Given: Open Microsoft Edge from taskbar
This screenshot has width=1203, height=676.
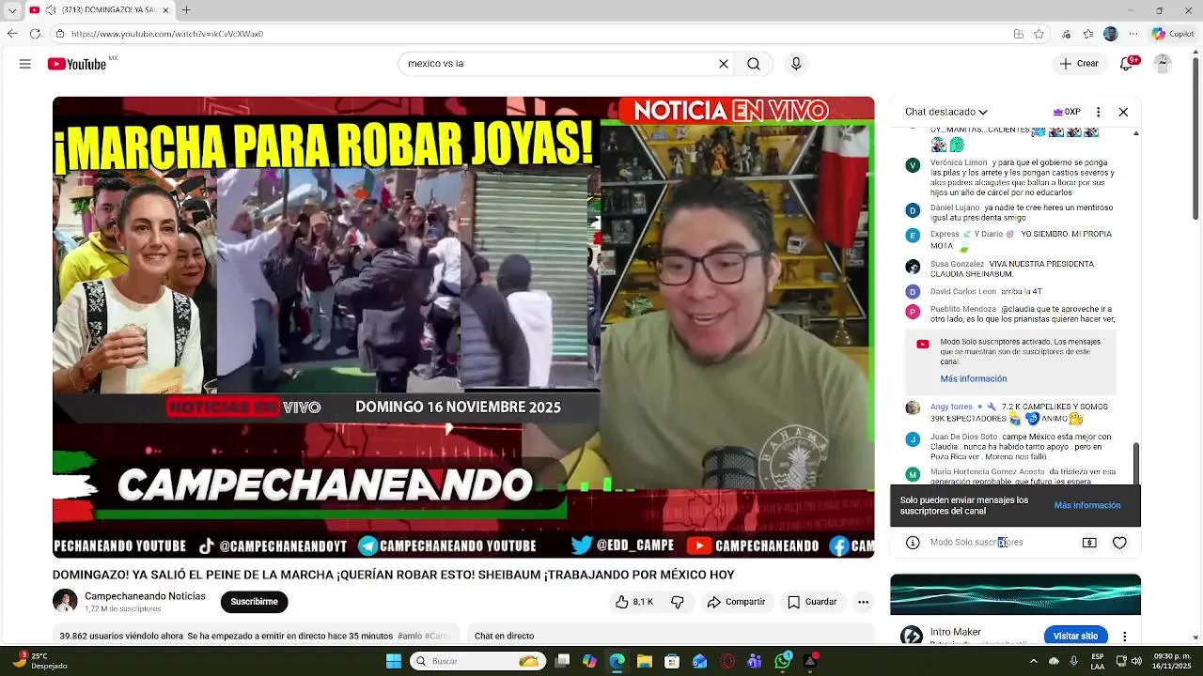Looking at the screenshot, I should click(x=617, y=661).
